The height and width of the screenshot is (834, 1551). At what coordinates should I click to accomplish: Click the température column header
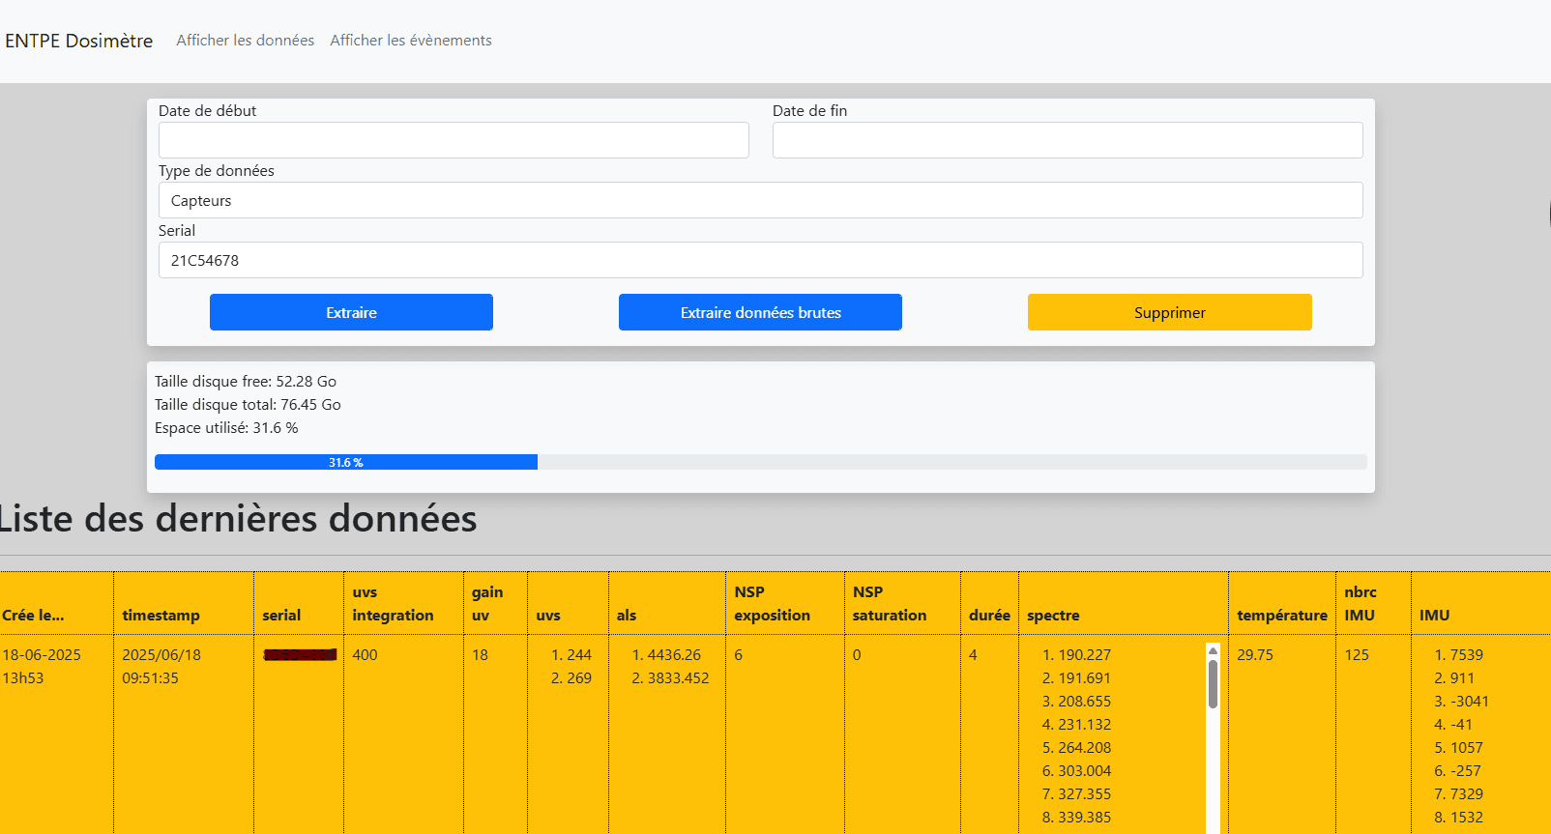(x=1281, y=616)
